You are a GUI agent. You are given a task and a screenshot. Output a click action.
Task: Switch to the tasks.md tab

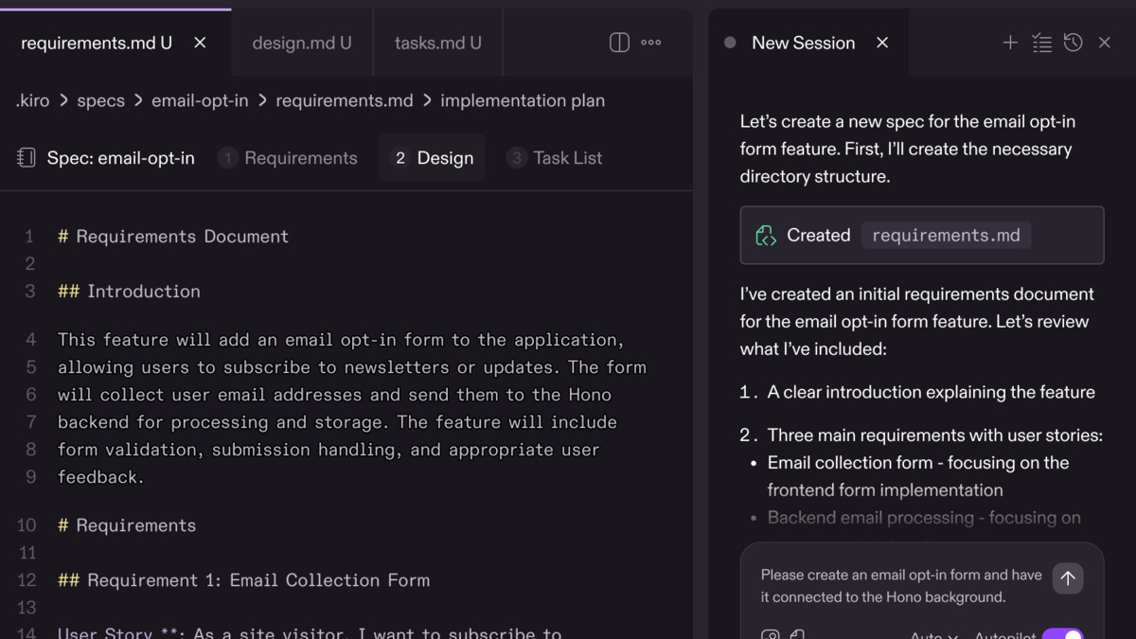pos(438,43)
